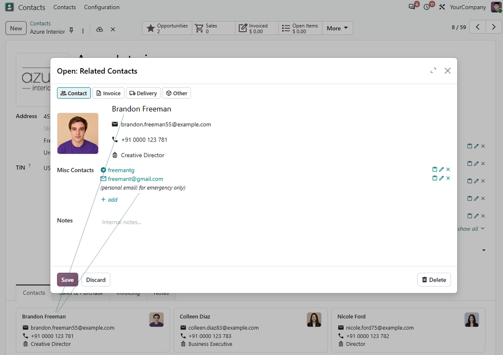Select the Contact type option

74,93
